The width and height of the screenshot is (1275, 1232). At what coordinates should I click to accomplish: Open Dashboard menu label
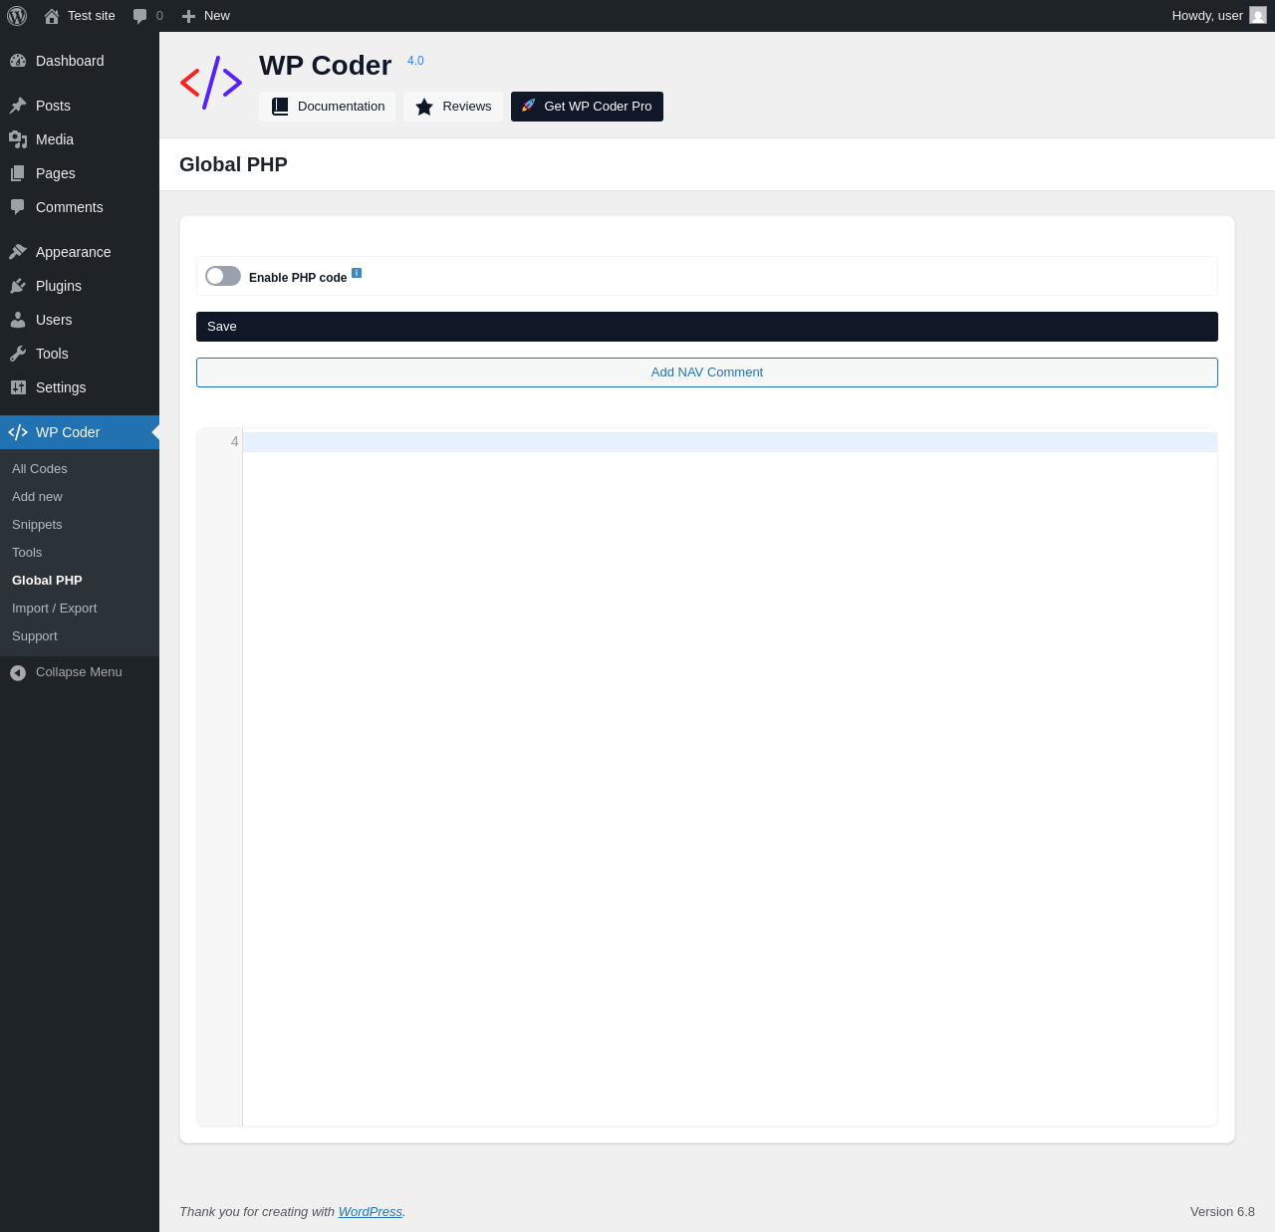(x=70, y=61)
